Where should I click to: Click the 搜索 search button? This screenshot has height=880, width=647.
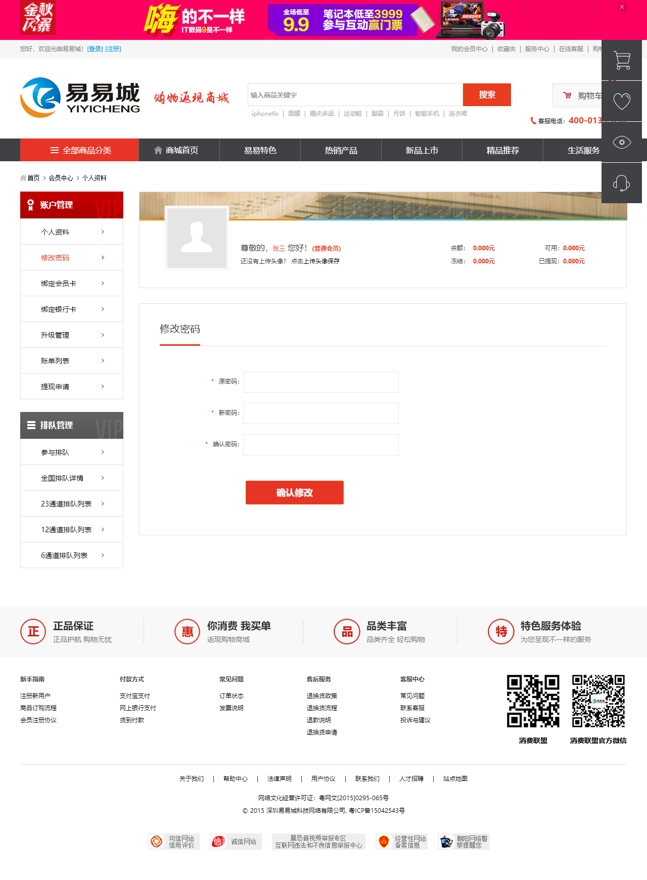487,95
